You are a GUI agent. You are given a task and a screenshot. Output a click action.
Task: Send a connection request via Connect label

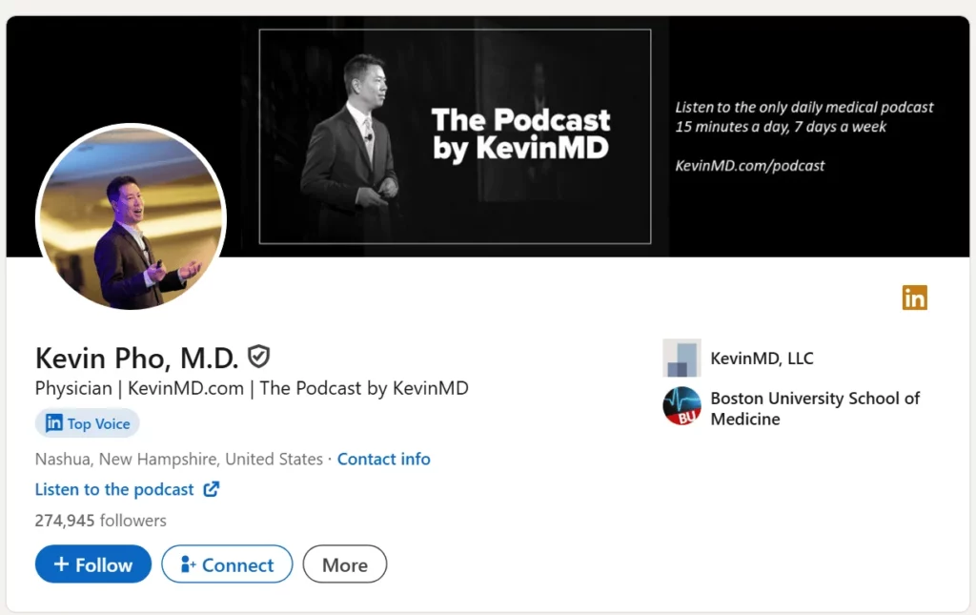(238, 564)
